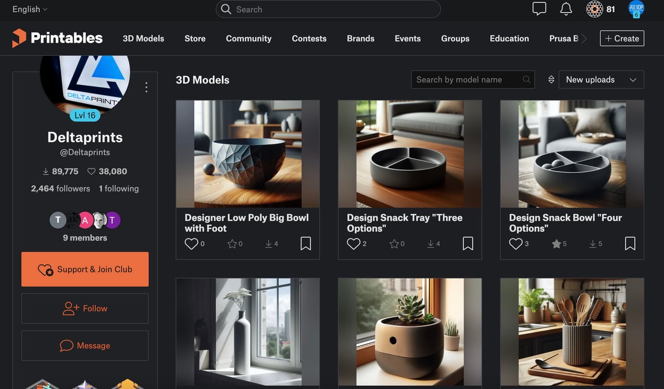Open the three-dot profile options menu
This screenshot has width=664, height=389.
[146, 87]
